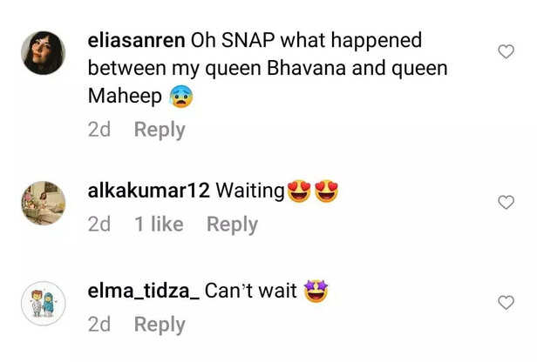The width and height of the screenshot is (537, 362).
Task: Reply to alkakumar12's Waiting comment
Action: click(x=232, y=225)
